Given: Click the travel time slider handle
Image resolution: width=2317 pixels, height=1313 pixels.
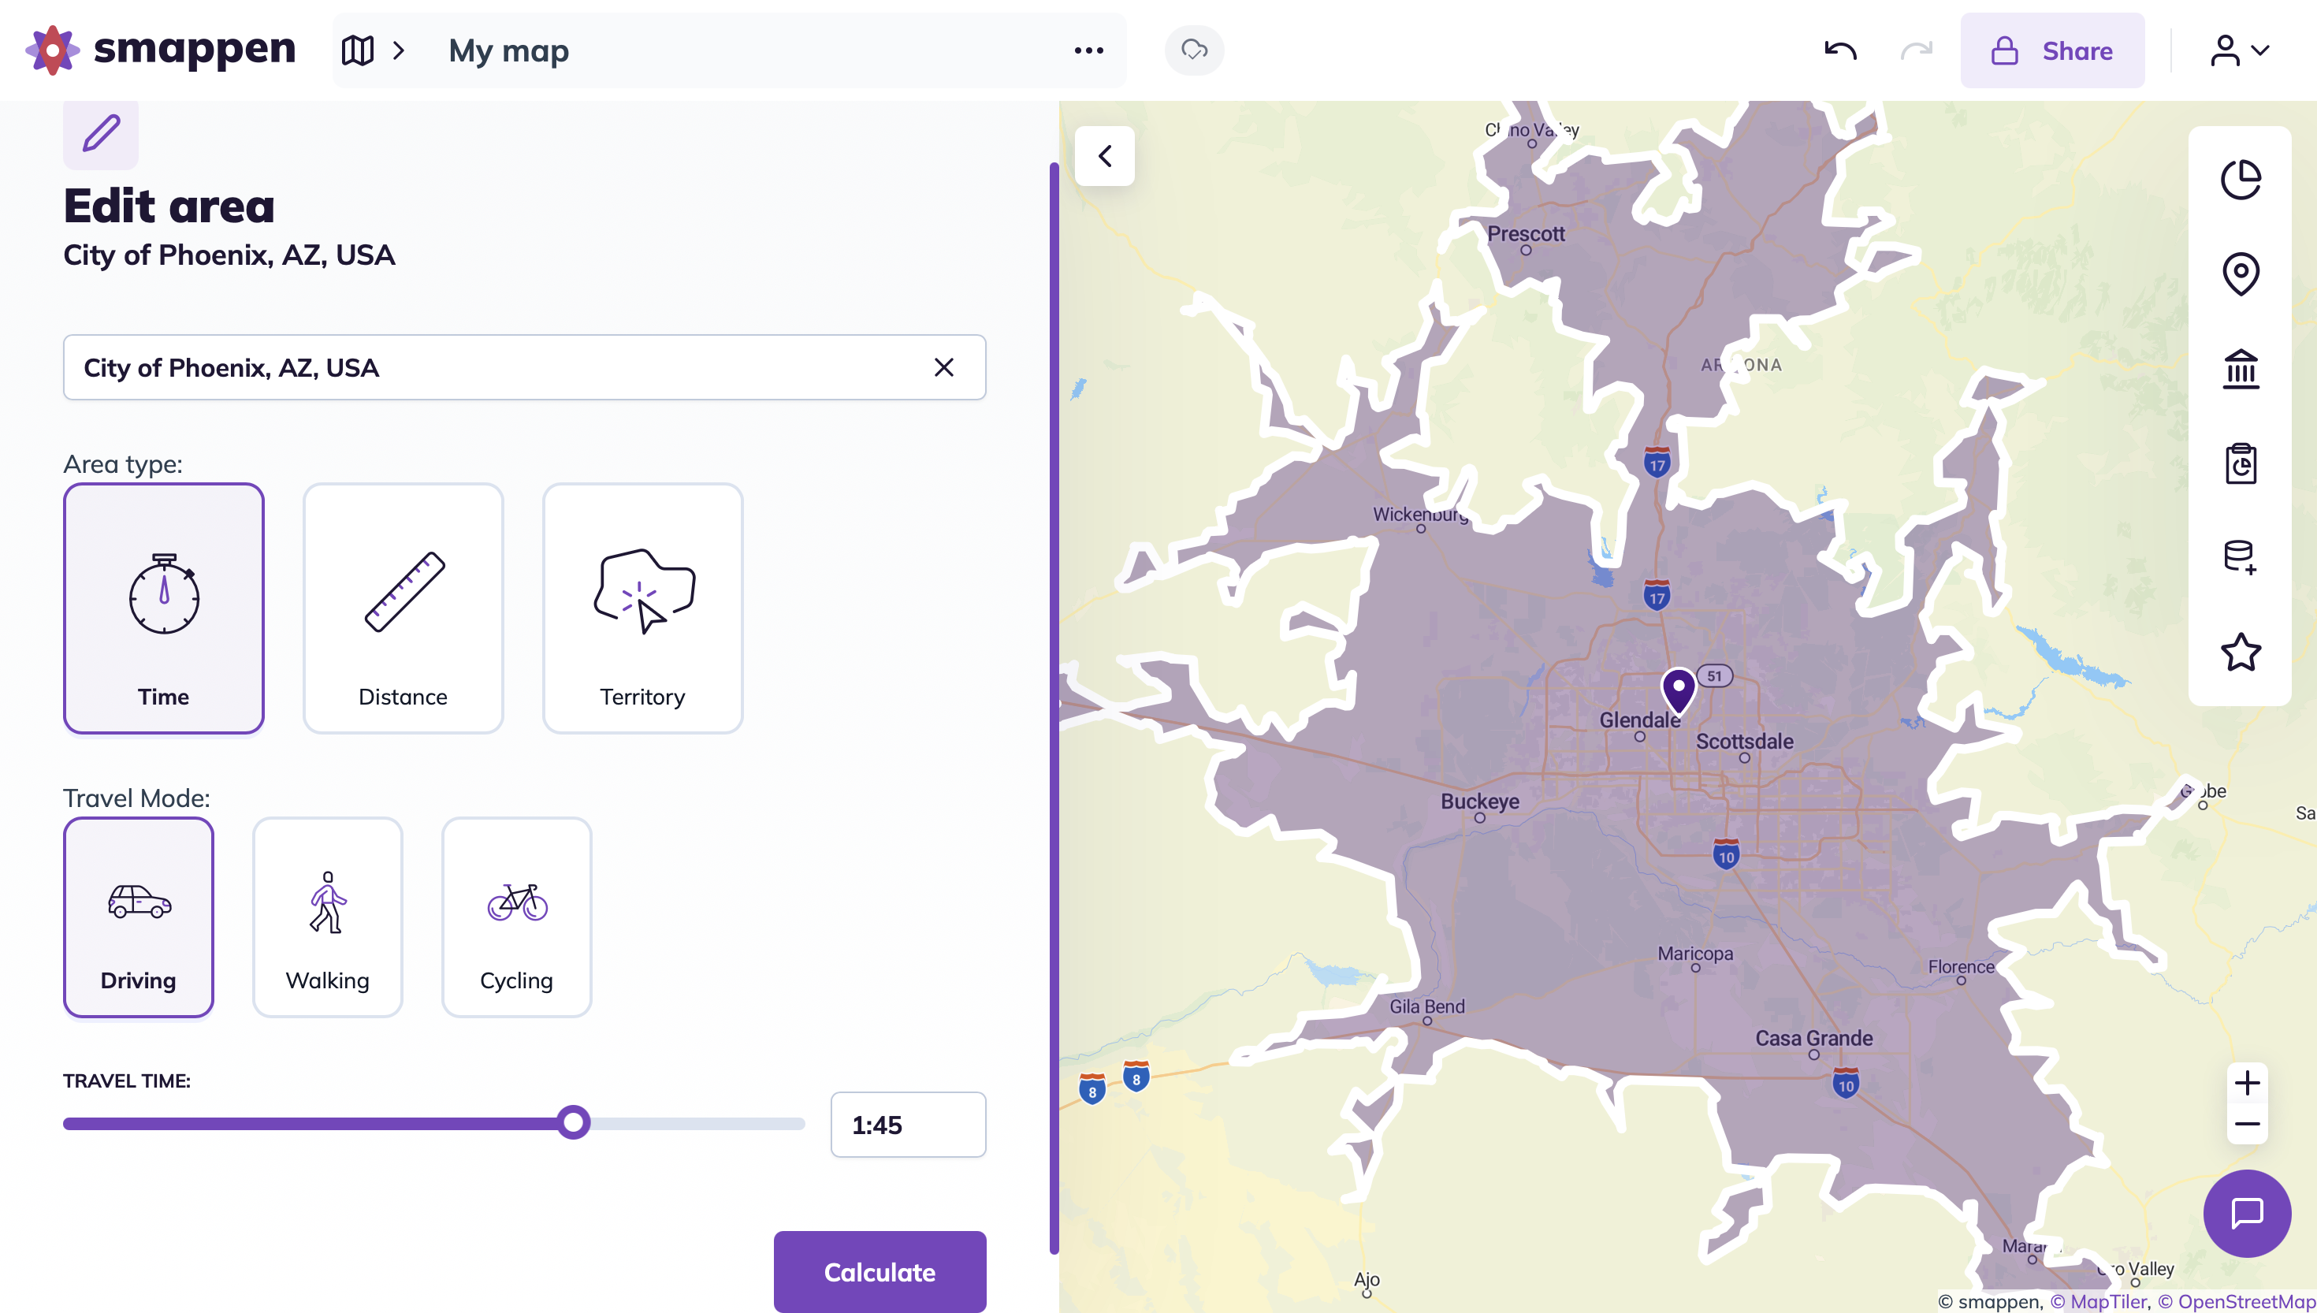Looking at the screenshot, I should coord(574,1123).
